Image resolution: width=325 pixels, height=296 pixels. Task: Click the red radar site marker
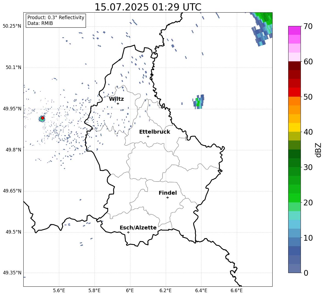tap(43, 118)
